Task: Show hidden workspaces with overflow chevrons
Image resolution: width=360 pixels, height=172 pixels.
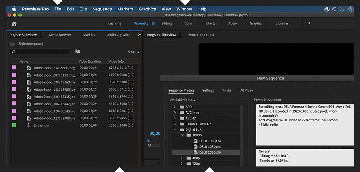Action: (x=308, y=23)
